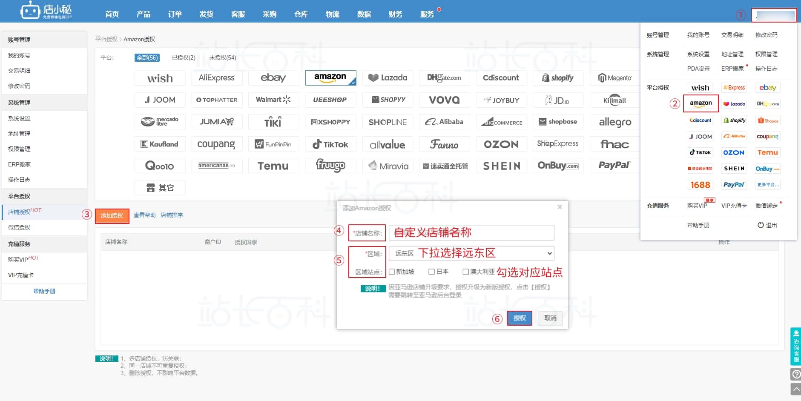Select the JOOM platform logo in grid
This screenshot has width=801, height=401.
pos(160,100)
